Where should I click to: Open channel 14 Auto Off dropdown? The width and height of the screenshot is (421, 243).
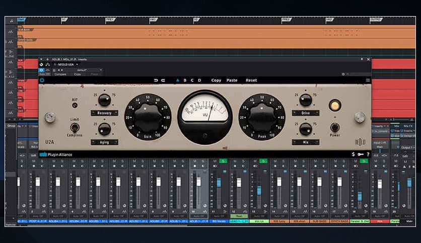279,216
